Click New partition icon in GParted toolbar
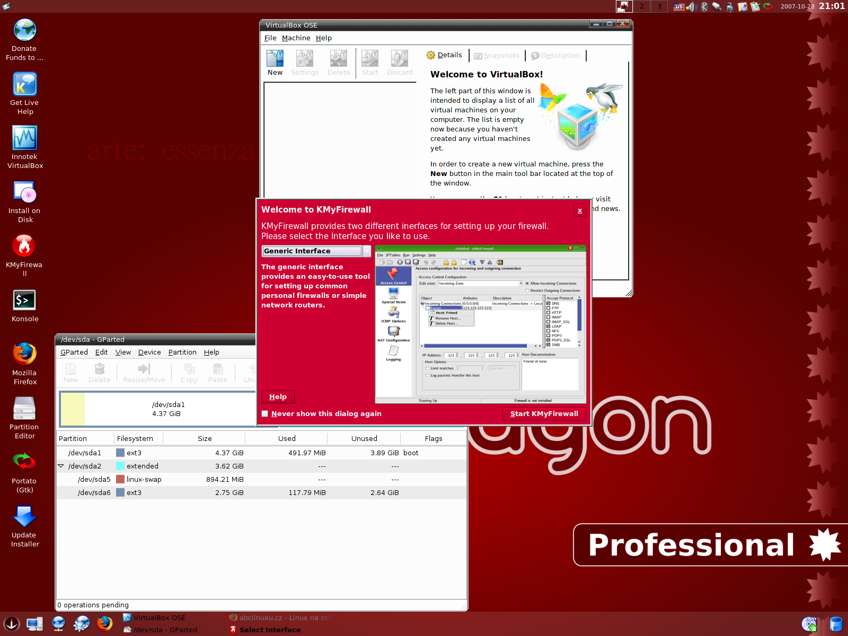Screen dimensions: 848x636 pos(70,373)
